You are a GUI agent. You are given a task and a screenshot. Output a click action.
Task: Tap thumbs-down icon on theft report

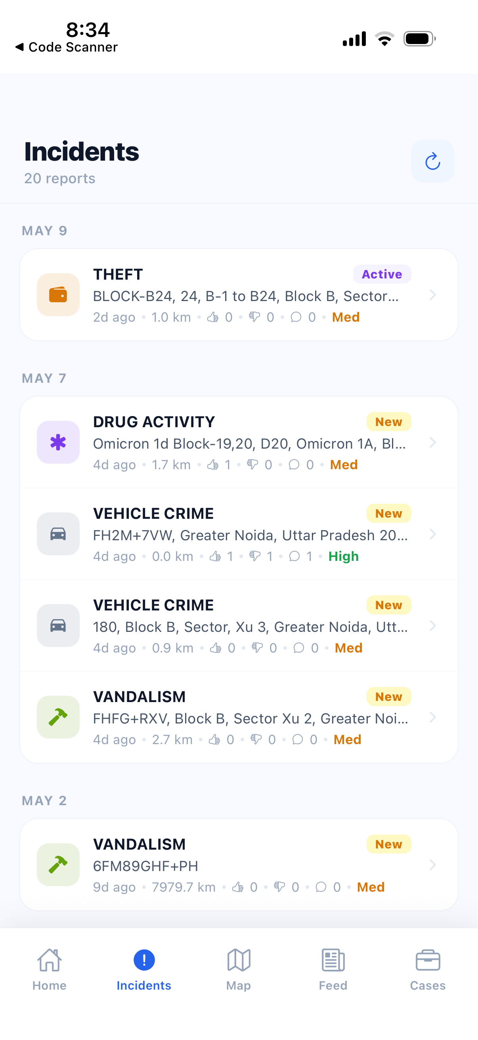tap(254, 317)
